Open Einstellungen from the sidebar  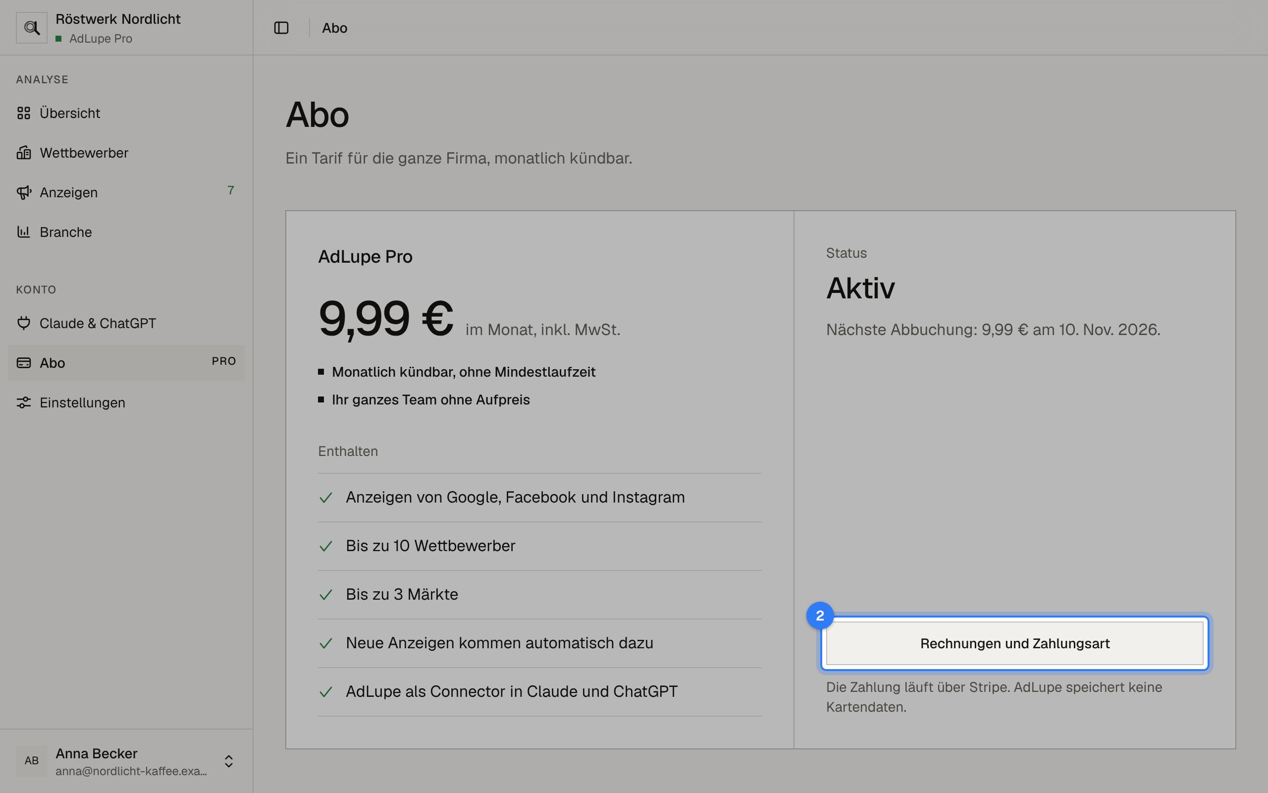(x=126, y=402)
